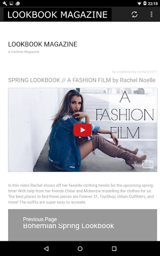The width and height of the screenshot is (160, 256).
Task: Open the recent apps square button
Action: pyautogui.click(x=114, y=249)
